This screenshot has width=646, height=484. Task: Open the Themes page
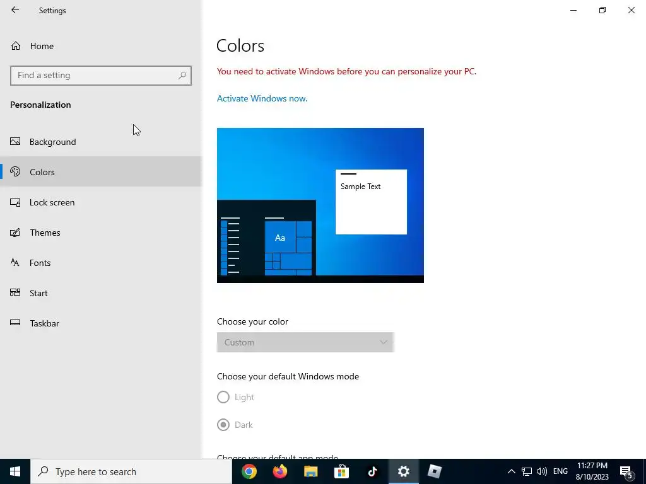tap(101, 233)
